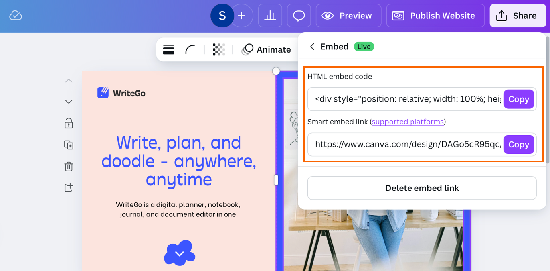Click the Publish Website button
Viewport: 550px width, 271px height.
point(435,16)
